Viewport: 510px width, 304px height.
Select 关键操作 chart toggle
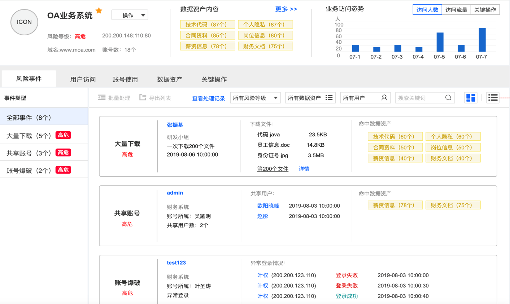coord(485,10)
